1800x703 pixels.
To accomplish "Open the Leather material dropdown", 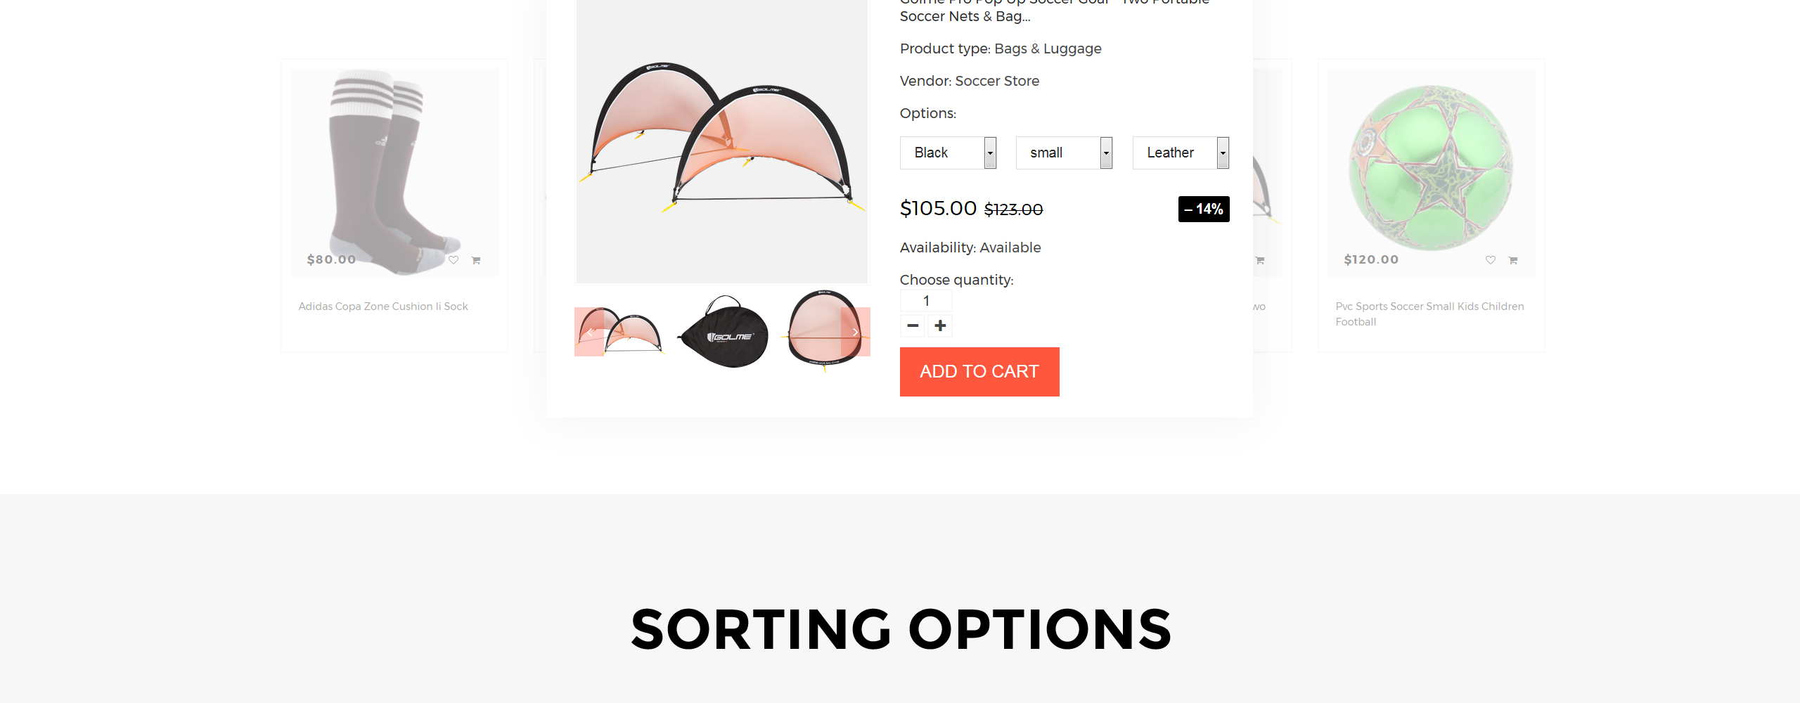I will (1181, 153).
